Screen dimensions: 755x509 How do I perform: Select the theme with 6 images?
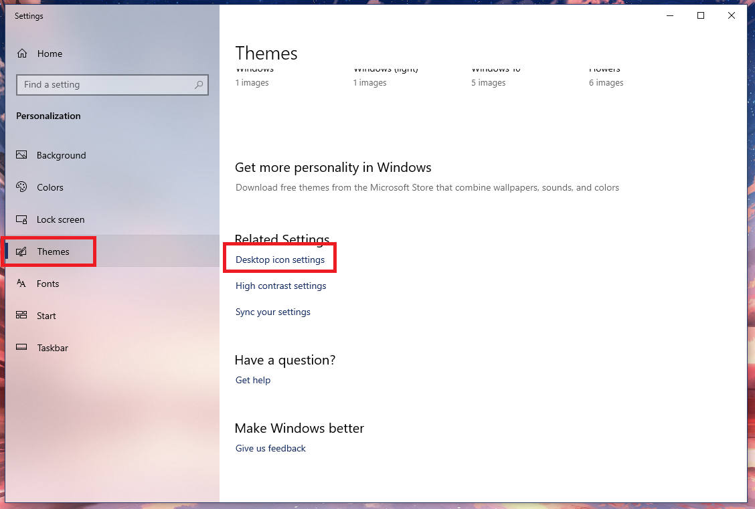click(x=606, y=77)
